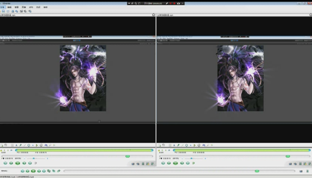312x178 pixels.
Task: Select the pencil tool in left player
Action: (20, 145)
